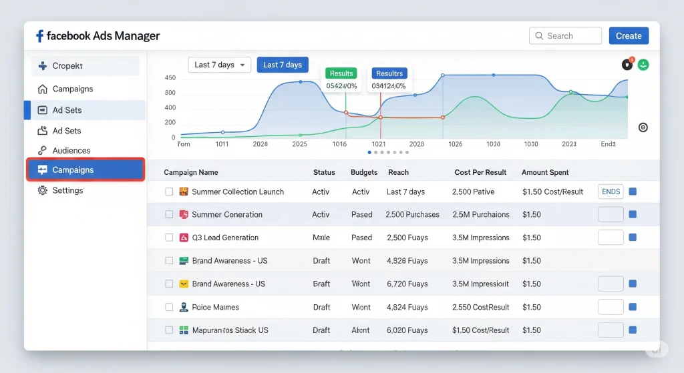The image size is (684, 373).
Task: Tick the Q3 Lead Generation checkbox
Action: (x=169, y=238)
